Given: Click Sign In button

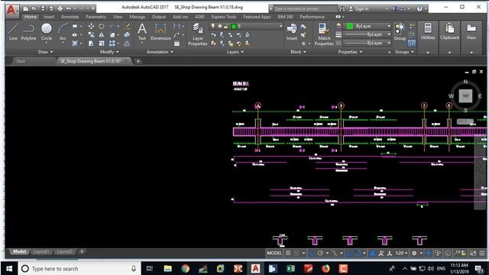Looking at the screenshot, I should tap(361, 8).
